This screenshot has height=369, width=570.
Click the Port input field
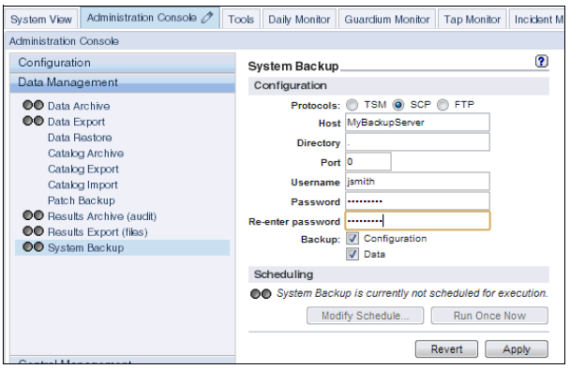(x=368, y=162)
